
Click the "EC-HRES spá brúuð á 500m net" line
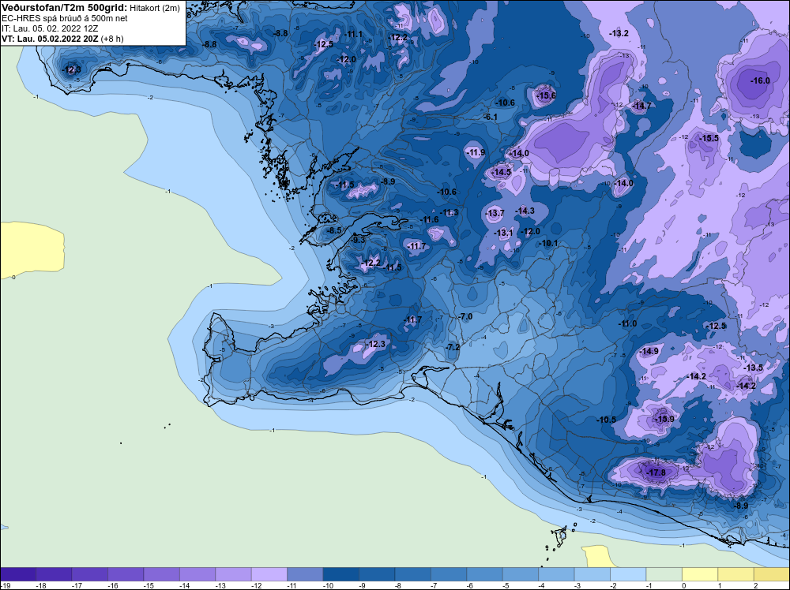tap(65, 18)
